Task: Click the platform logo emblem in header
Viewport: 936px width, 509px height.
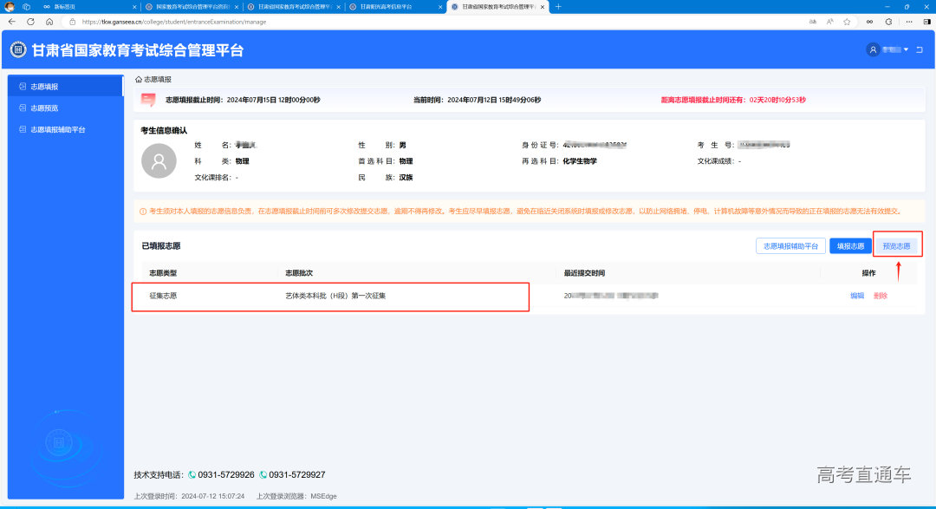Action: coord(17,50)
